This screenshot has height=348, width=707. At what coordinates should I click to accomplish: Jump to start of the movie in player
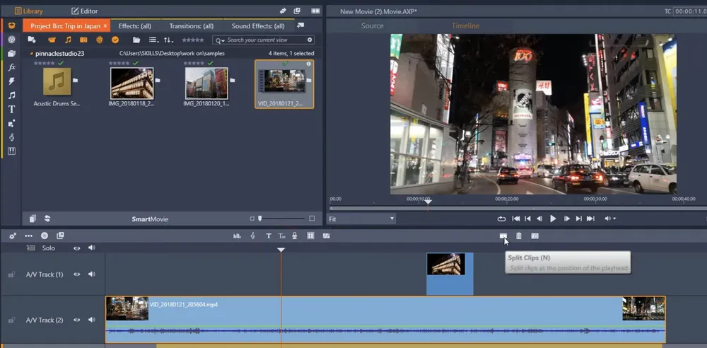coord(516,219)
